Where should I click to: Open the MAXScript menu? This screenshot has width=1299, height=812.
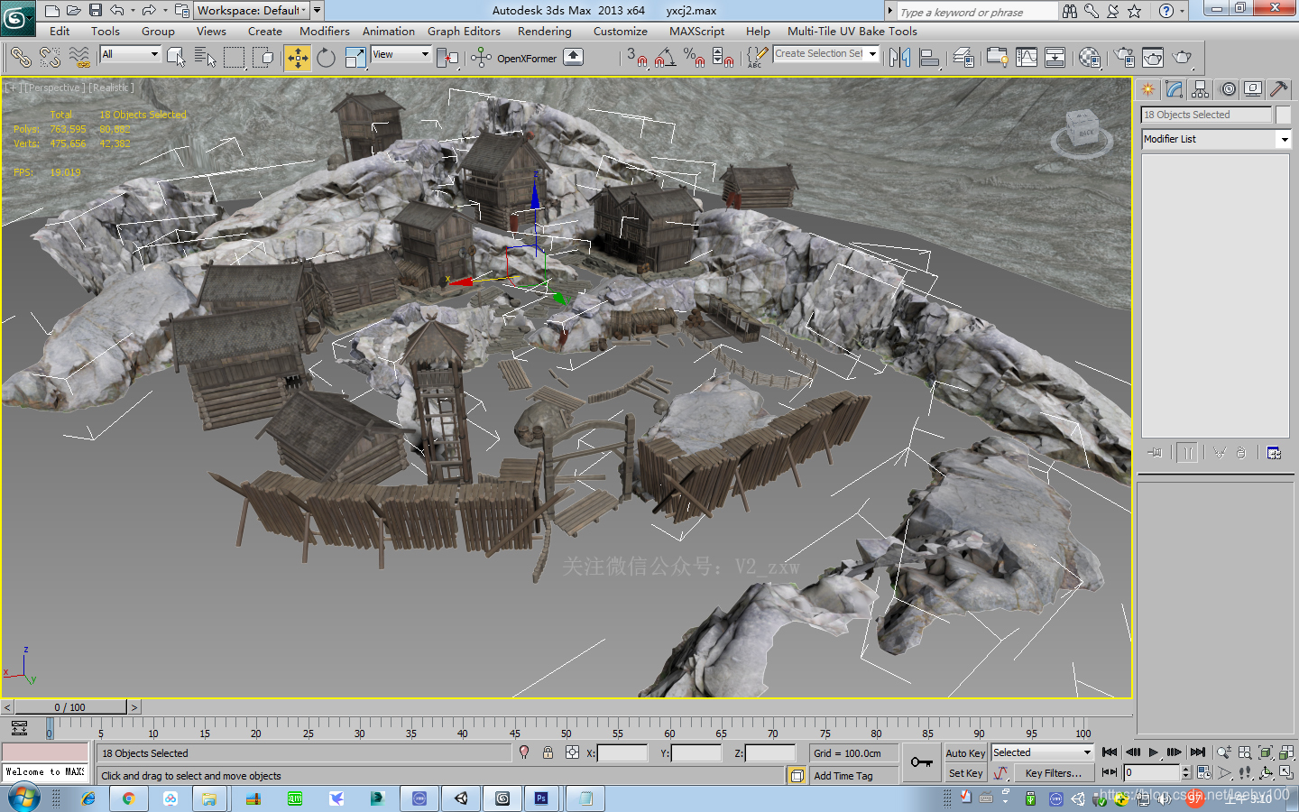pos(696,31)
